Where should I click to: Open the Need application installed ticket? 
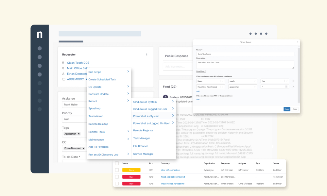tap(173, 177)
